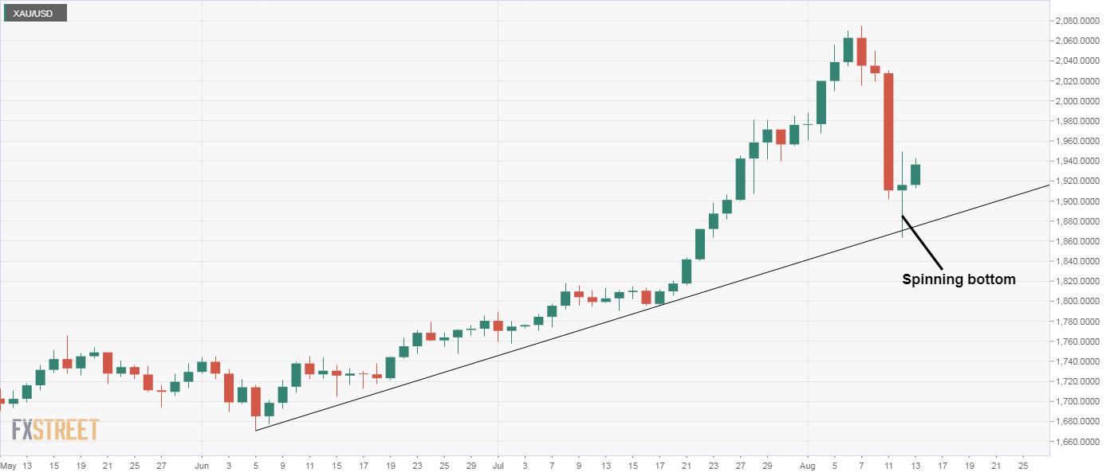Click the FXSTREET watermark logo
This screenshot has width=1106, height=476.
click(x=55, y=431)
